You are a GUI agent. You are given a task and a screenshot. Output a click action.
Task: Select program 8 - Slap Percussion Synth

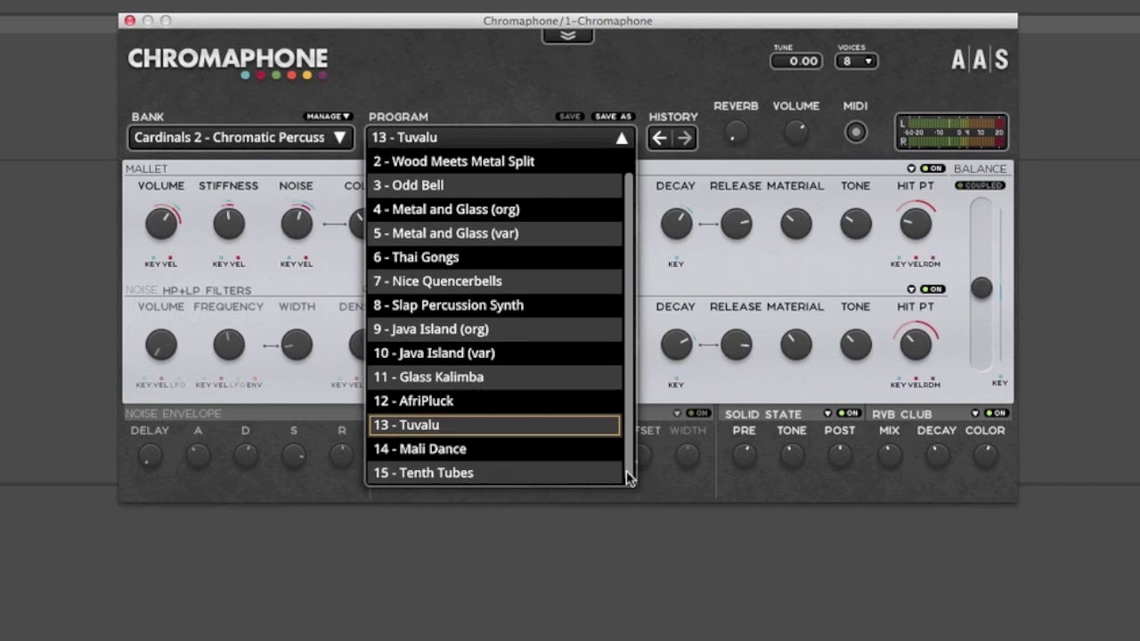click(x=495, y=305)
